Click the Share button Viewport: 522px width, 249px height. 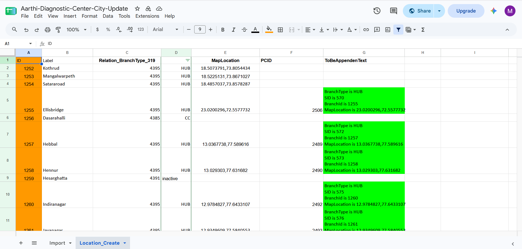418,11
